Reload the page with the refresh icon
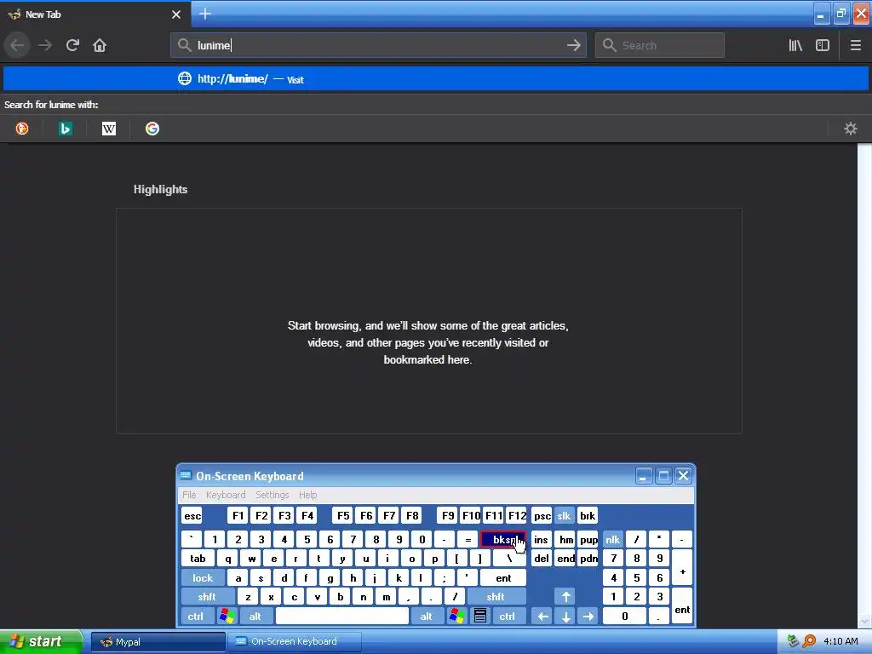Image resolution: width=872 pixels, height=654 pixels. [x=72, y=45]
